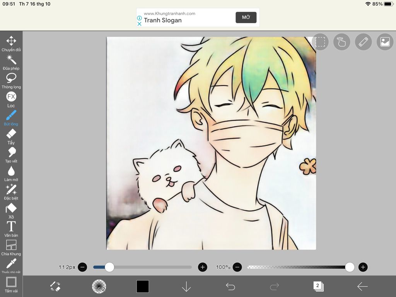Increase brush thickness with plus button
This screenshot has height=297, width=396.
click(203, 267)
